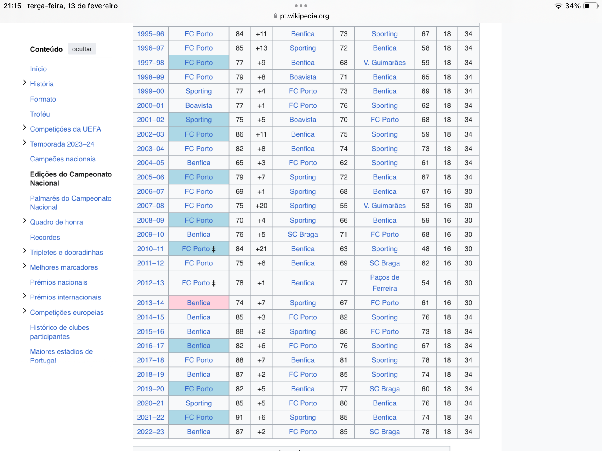This screenshot has width=602, height=451.
Task: Open the 2006–07 season link
Action: (x=150, y=191)
